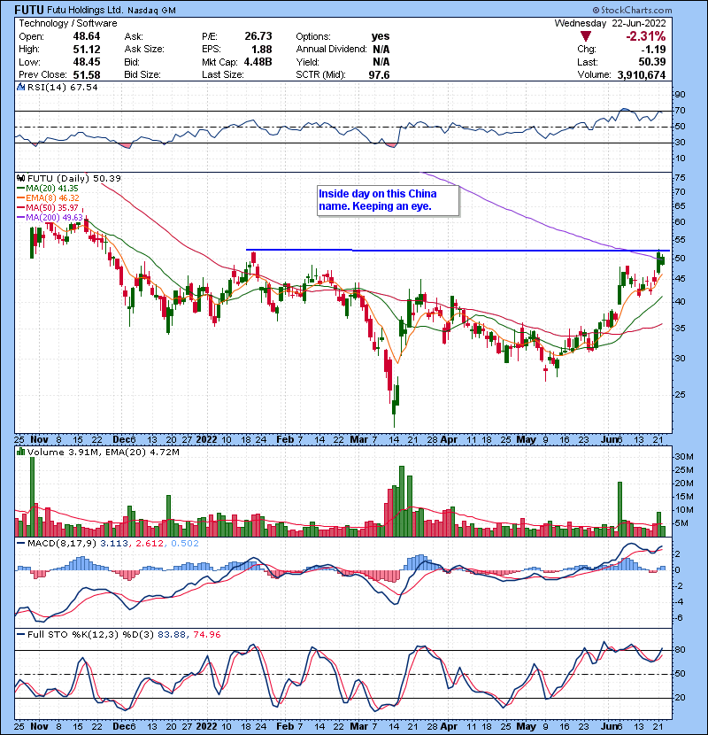708x735 pixels.
Task: Click the orange EMA(8) 46.32 legend entry
Action: coord(48,198)
